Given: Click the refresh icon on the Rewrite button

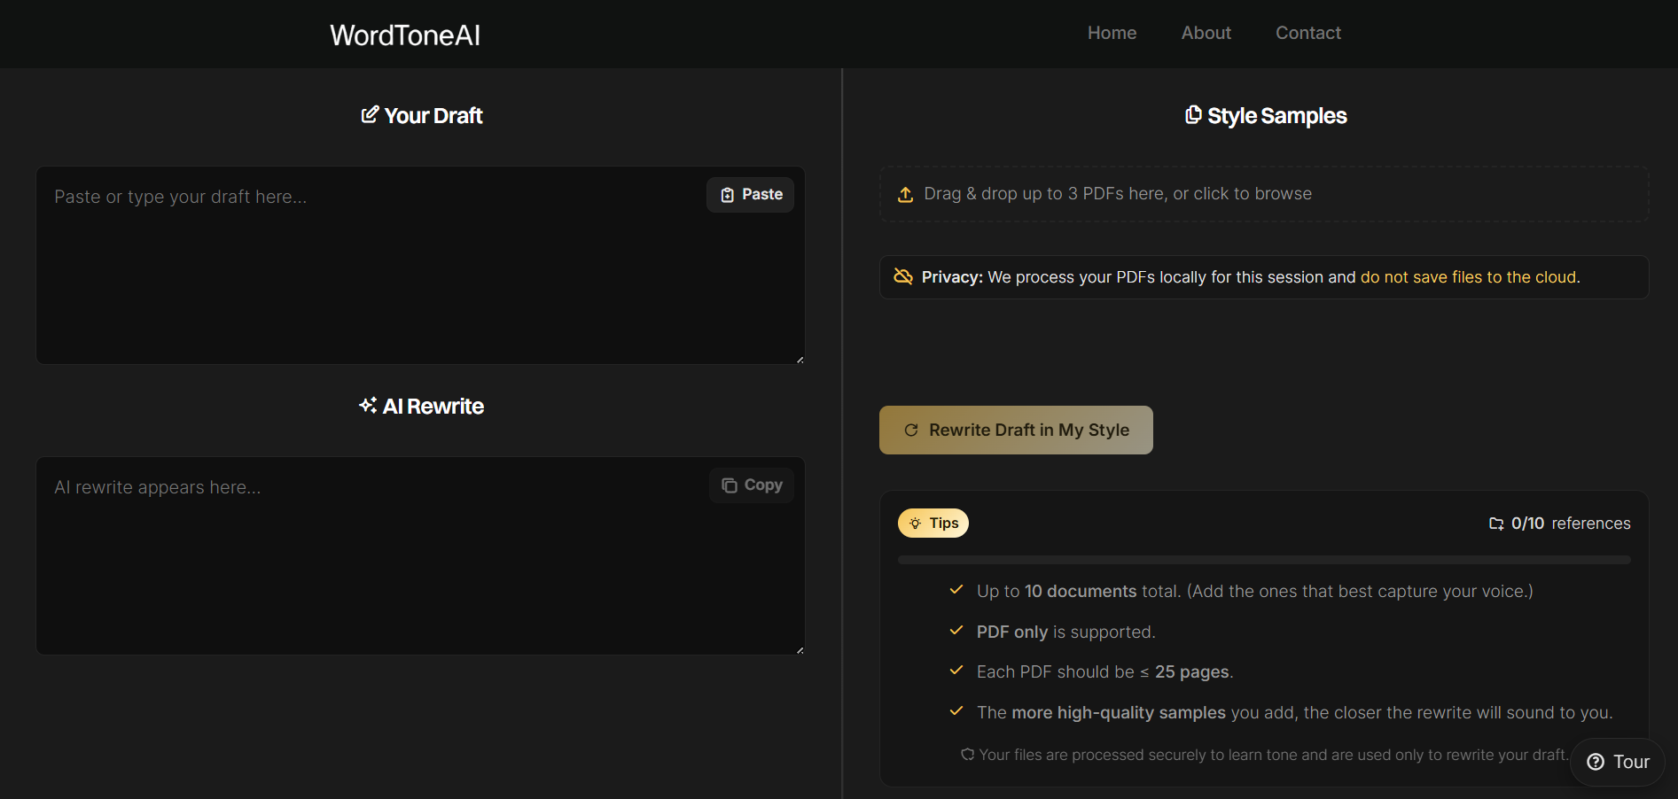Looking at the screenshot, I should pos(911,430).
